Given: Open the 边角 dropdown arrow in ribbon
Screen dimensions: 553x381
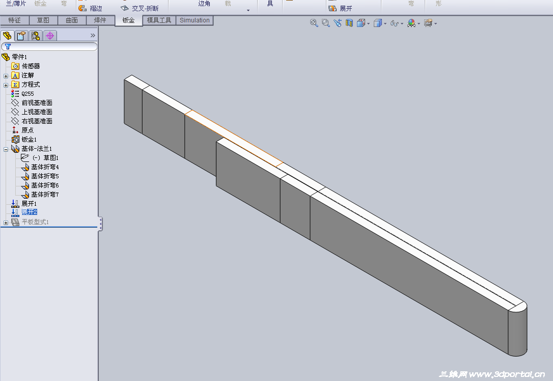Looking at the screenshot, I should click(x=248, y=10).
